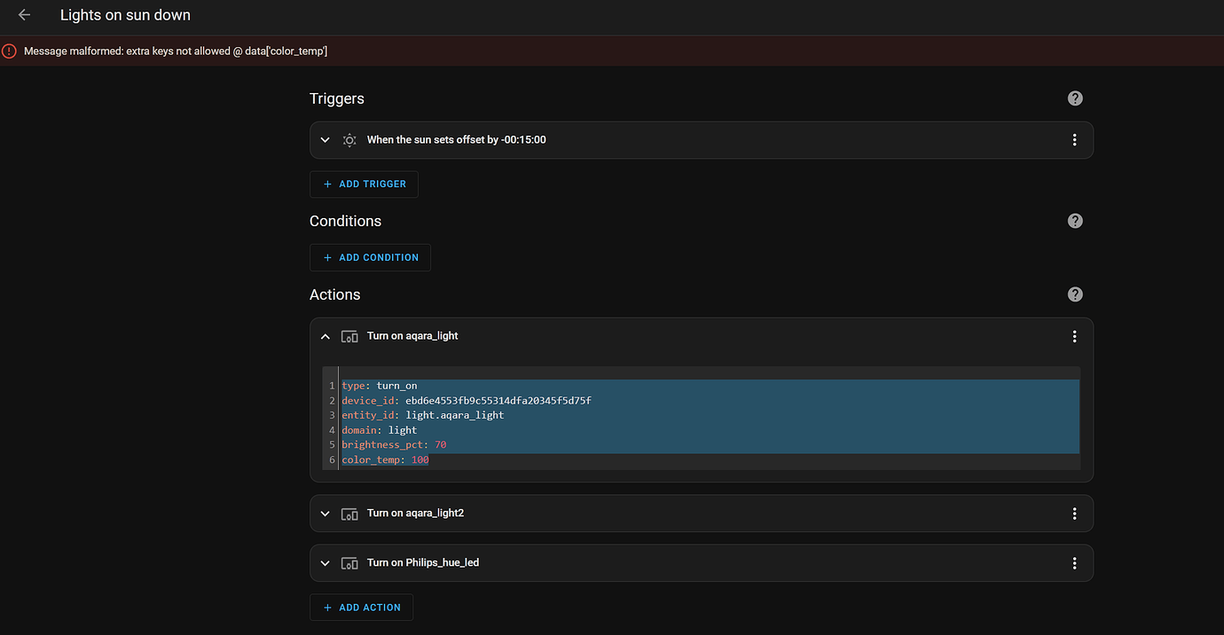This screenshot has width=1224, height=635.
Task: Collapse the Turn on aqara_light action
Action: click(325, 336)
